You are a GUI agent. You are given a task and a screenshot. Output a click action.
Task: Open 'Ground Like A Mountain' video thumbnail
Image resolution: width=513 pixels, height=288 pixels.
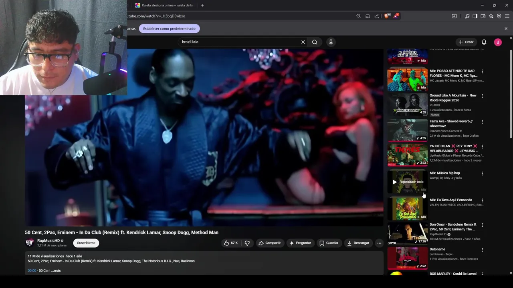pos(407,104)
